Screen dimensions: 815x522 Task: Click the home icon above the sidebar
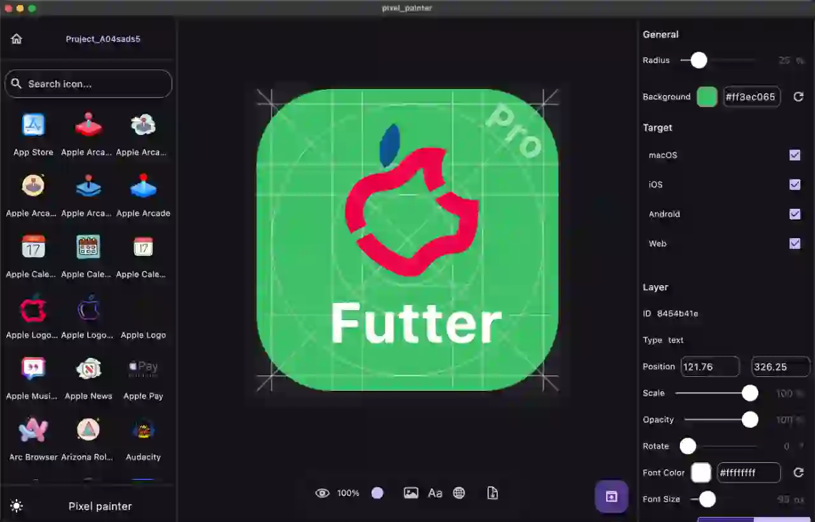tap(16, 38)
